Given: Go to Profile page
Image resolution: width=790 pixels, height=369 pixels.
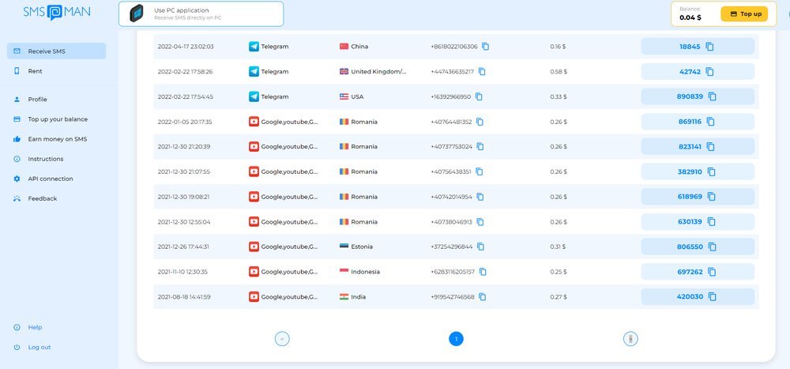Looking at the screenshot, I should (37, 100).
